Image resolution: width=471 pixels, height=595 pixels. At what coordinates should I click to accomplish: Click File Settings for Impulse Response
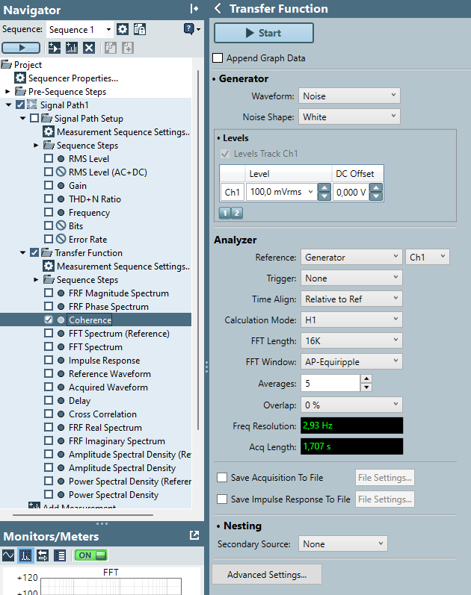tap(385, 499)
